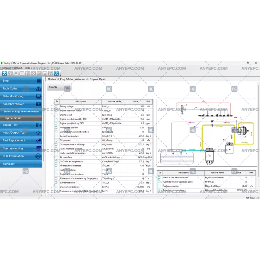Image resolution: width=260 pixels, height=260 pixels.
Task: Enable the Fuel consumption checkbox
Action: (x=159, y=186)
